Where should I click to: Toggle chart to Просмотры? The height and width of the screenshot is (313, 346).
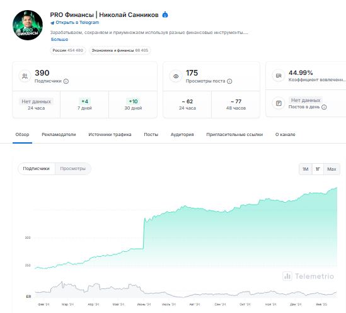pos(73,169)
